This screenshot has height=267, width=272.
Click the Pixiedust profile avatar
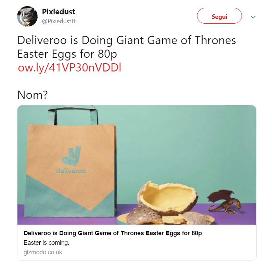(27, 16)
